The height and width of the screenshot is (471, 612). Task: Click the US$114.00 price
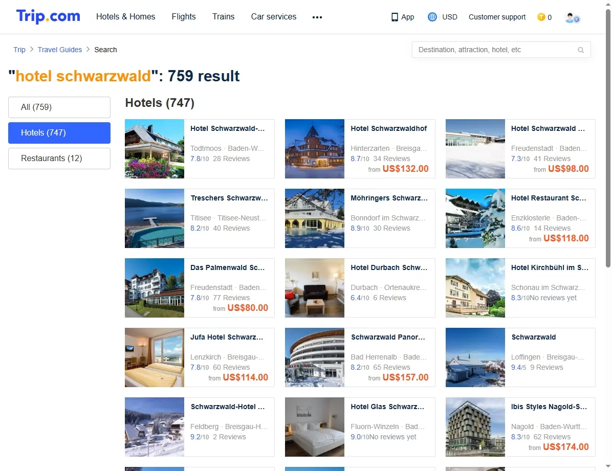pos(246,377)
